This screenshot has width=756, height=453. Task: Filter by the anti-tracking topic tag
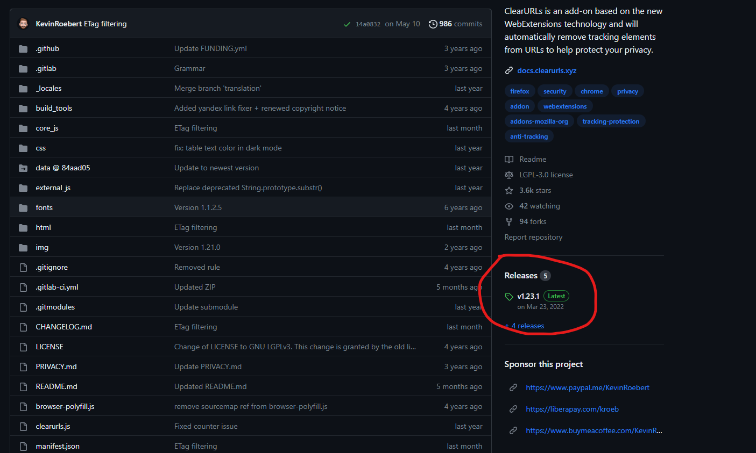pyautogui.click(x=529, y=136)
